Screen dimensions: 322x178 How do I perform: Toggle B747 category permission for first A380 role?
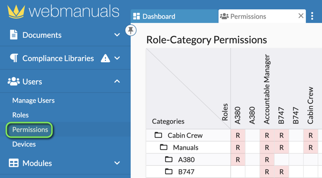(x=238, y=172)
